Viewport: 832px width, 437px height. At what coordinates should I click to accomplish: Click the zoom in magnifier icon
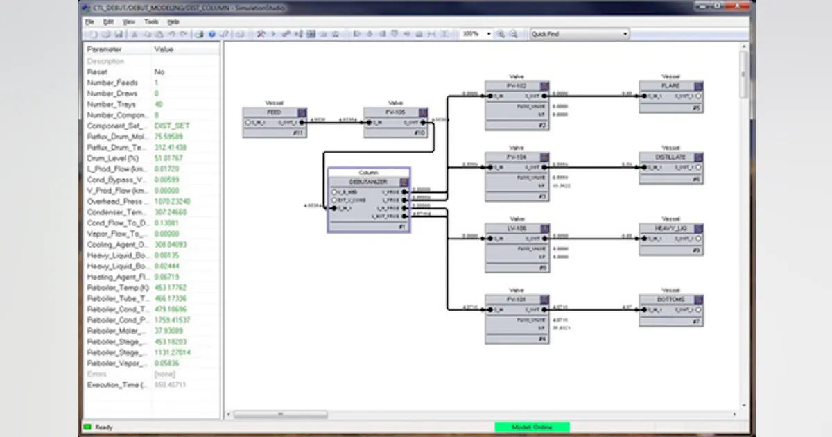[x=501, y=34]
